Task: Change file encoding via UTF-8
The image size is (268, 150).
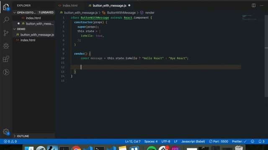Action: 166,141
